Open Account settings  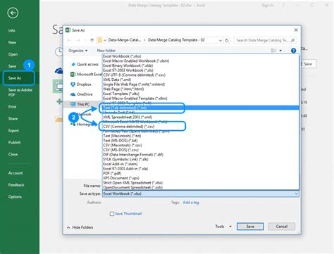tap(16, 173)
